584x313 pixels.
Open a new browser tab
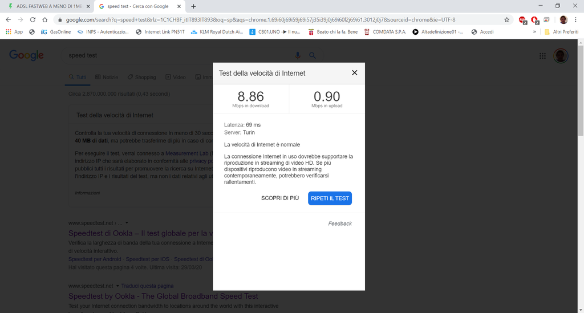click(x=193, y=6)
